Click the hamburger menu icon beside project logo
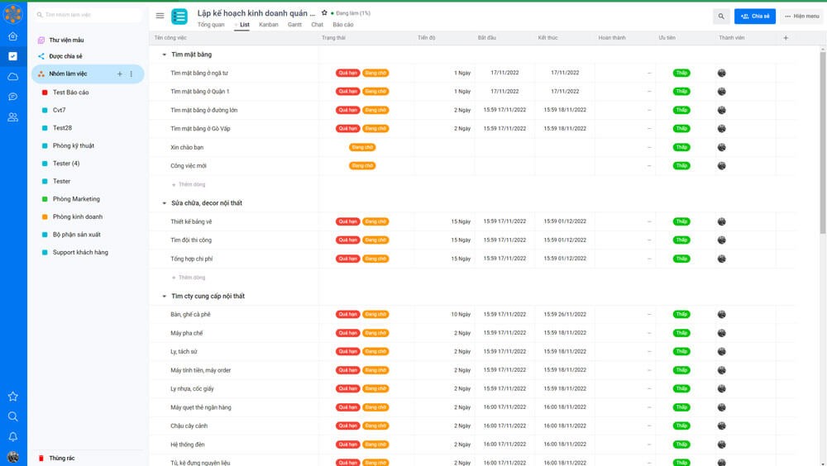This screenshot has width=827, height=466. coord(160,16)
